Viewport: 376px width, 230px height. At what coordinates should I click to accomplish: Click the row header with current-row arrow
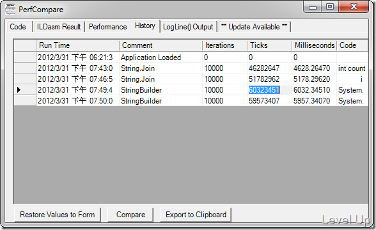(x=25, y=90)
